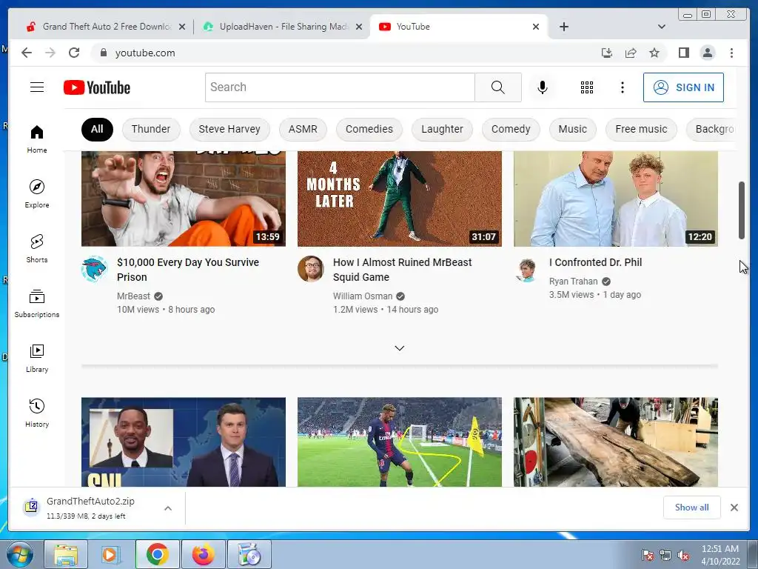Open History in the sidebar

(37, 413)
